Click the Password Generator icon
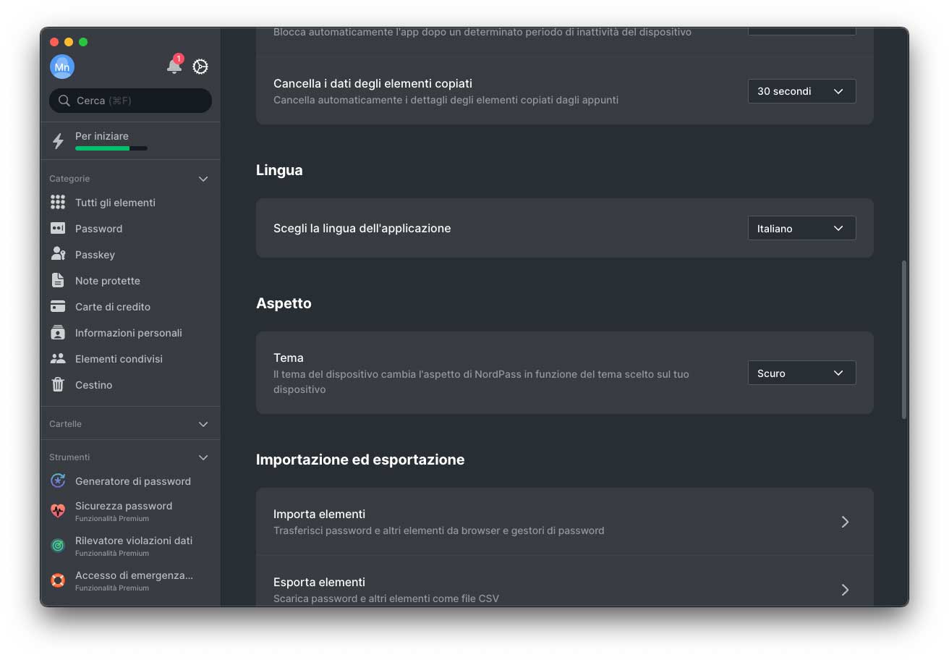Image resolution: width=949 pixels, height=660 pixels. click(58, 481)
